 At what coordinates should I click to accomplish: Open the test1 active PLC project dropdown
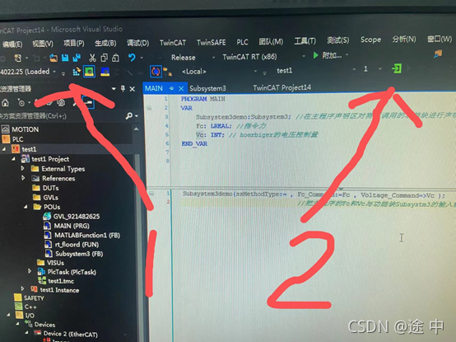coord(354,69)
